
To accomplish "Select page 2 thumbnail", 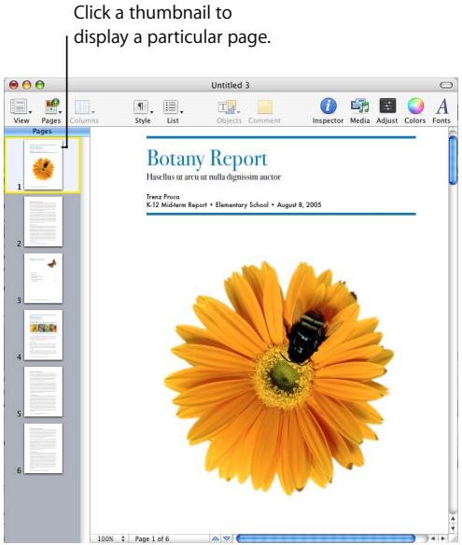I will tap(44, 221).
